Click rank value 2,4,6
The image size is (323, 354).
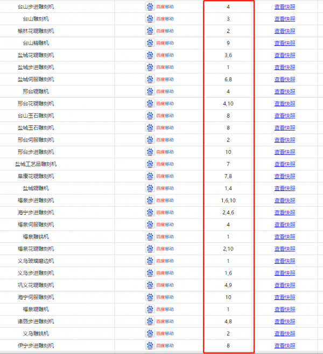(228, 213)
